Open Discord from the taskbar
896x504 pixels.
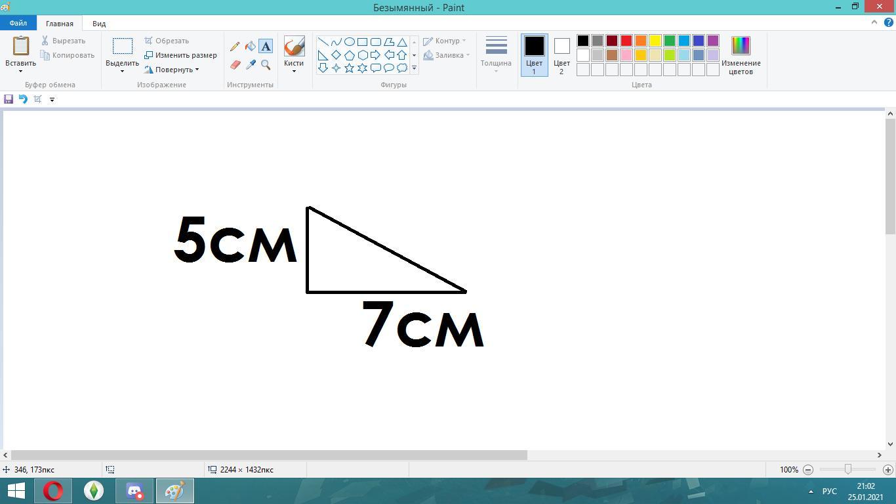coord(134,491)
